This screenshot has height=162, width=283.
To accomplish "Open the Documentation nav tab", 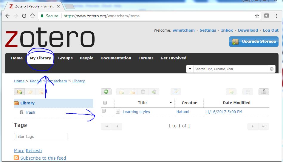I will 116,58.
